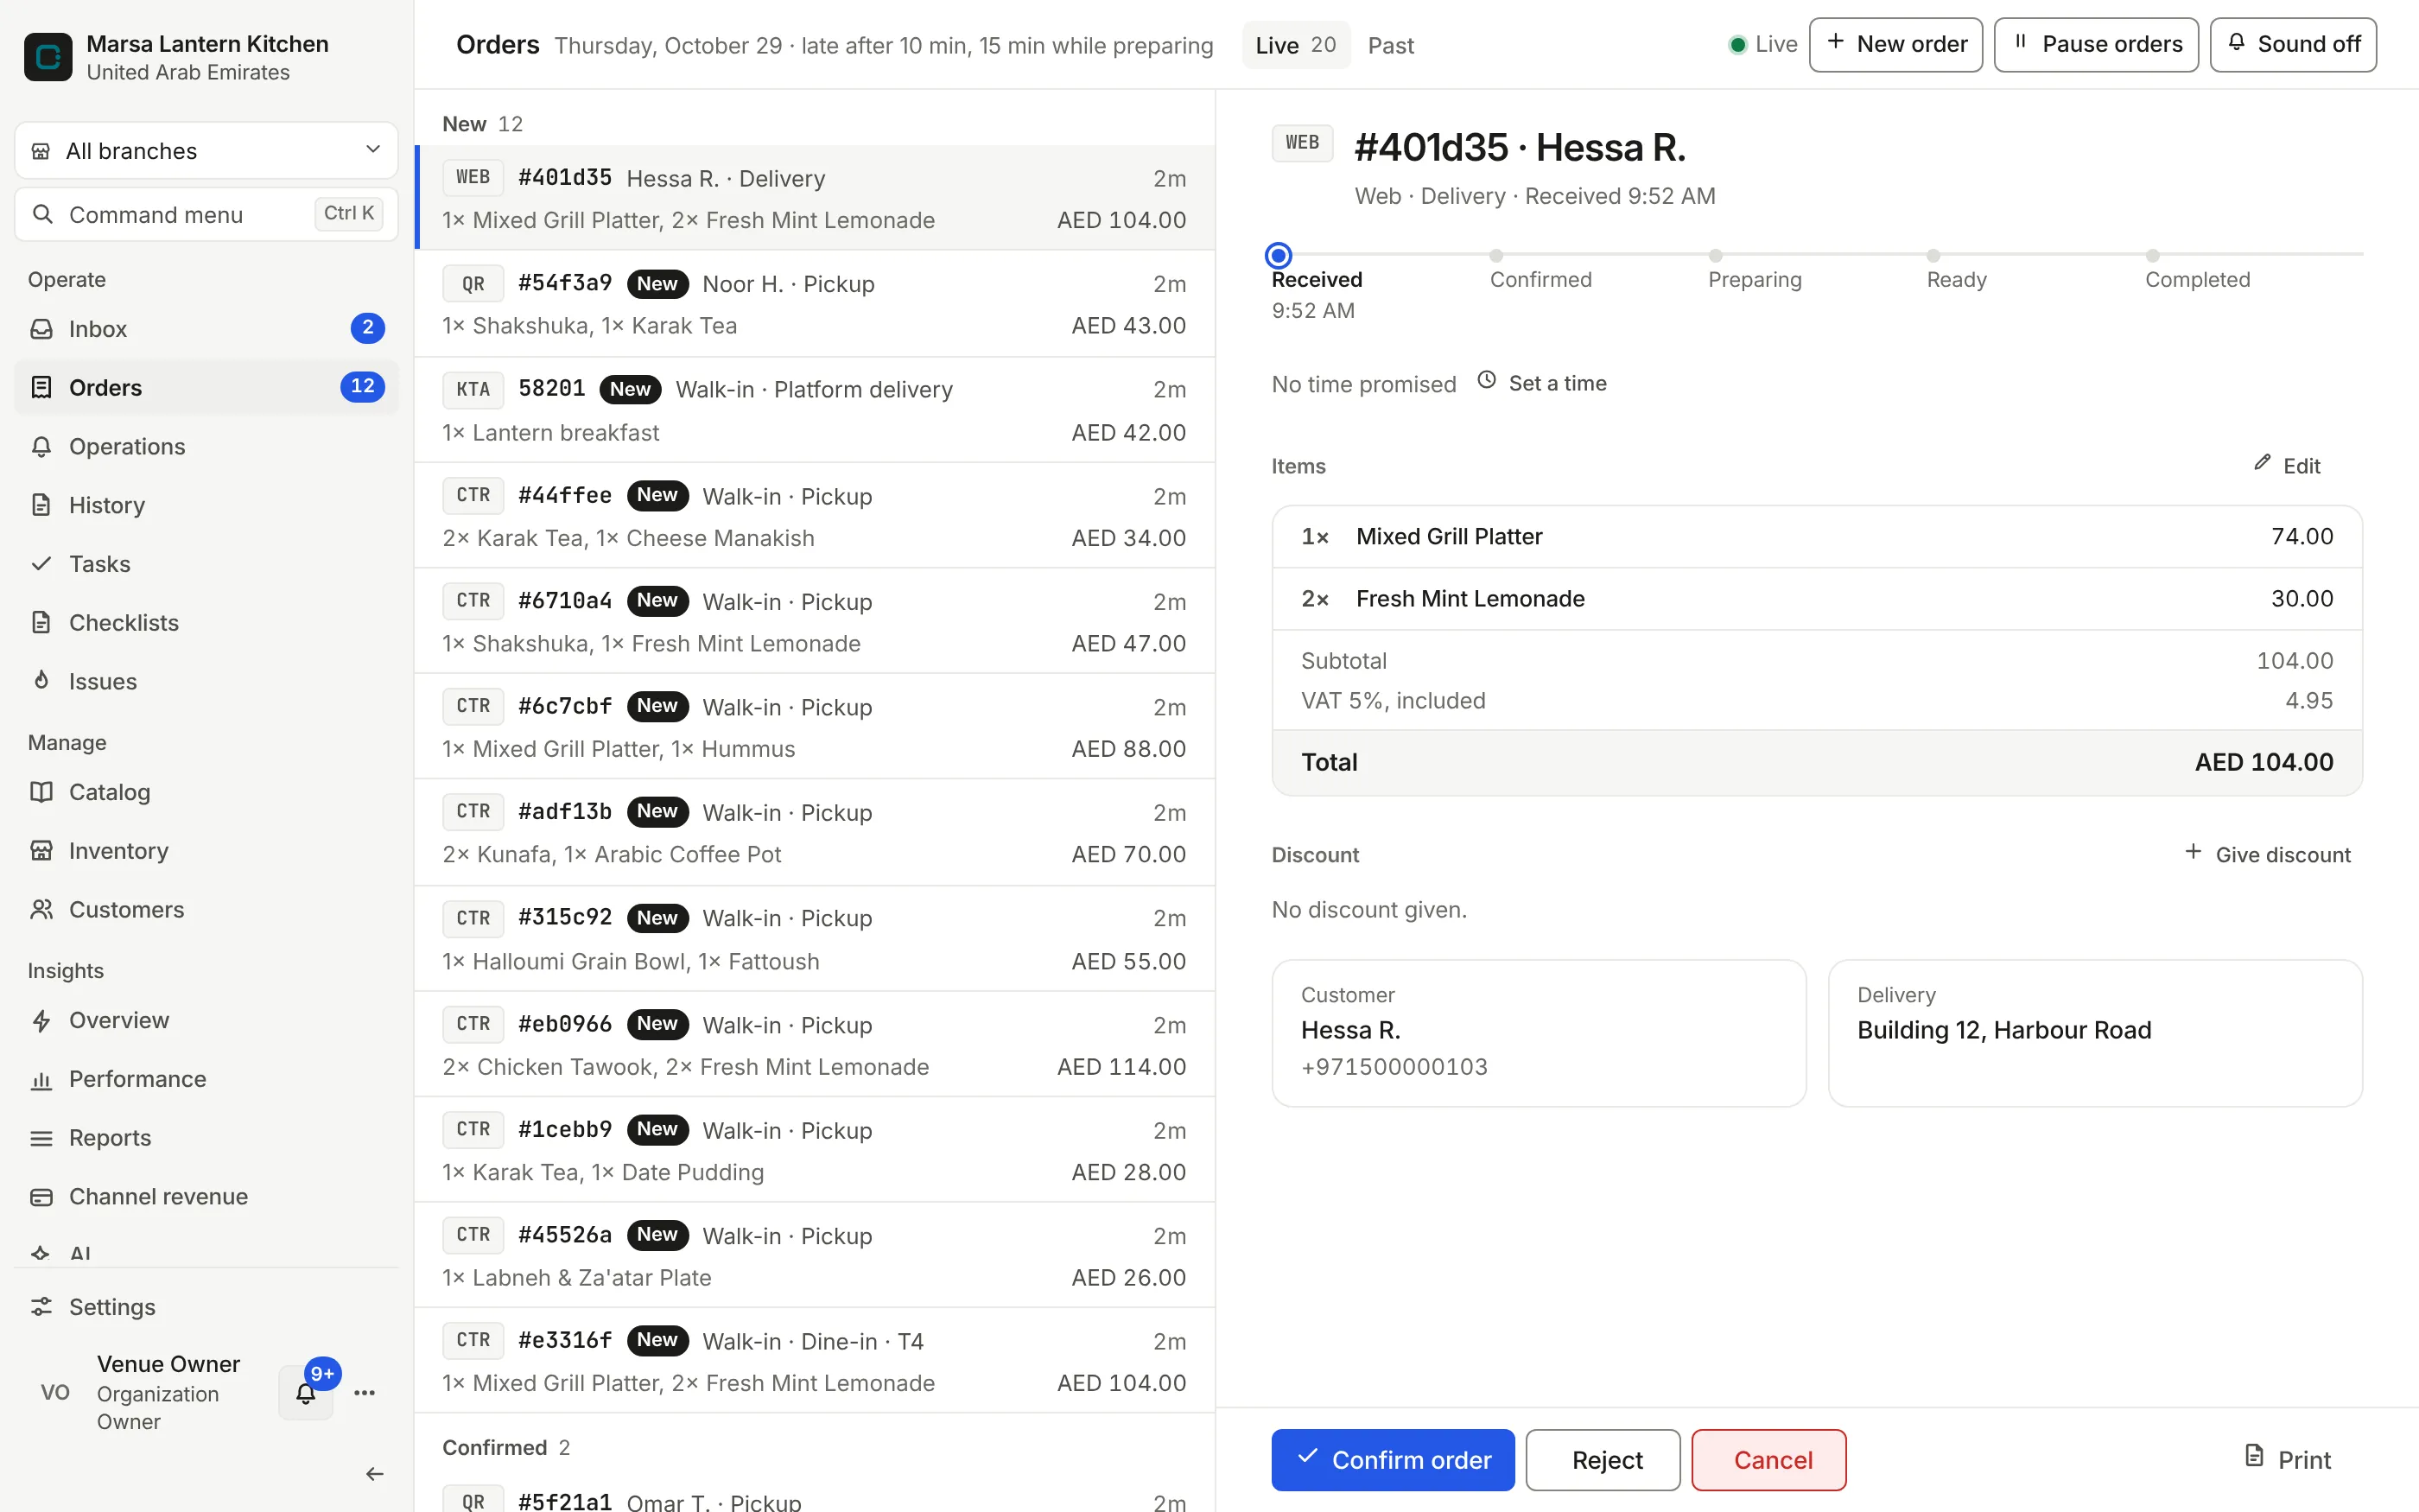Image resolution: width=2419 pixels, height=1512 pixels.
Task: Click the VO user avatar
Action: (x=55, y=1392)
